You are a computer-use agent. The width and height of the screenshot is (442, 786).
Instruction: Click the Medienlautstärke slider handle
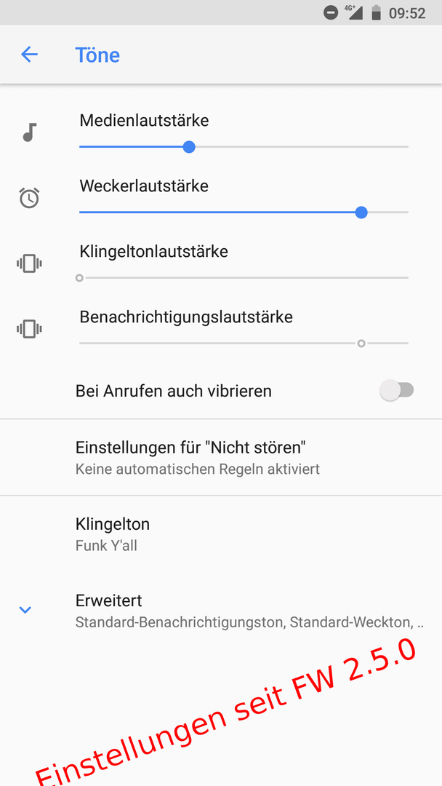[x=189, y=147]
